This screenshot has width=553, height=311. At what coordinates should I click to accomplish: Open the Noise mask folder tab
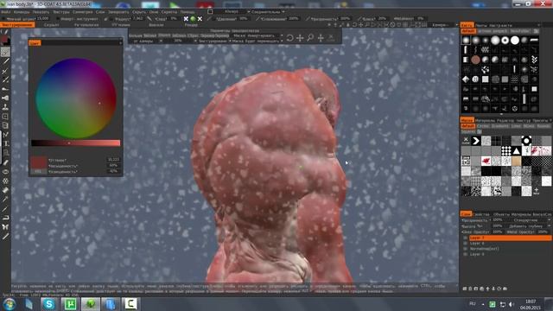pyautogui.click(x=530, y=126)
